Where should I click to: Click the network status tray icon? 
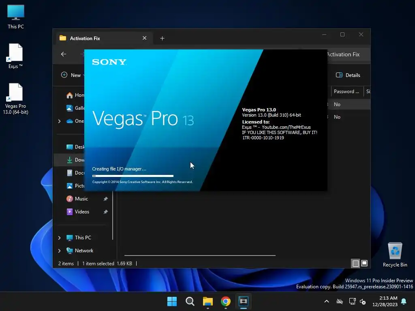point(352,301)
